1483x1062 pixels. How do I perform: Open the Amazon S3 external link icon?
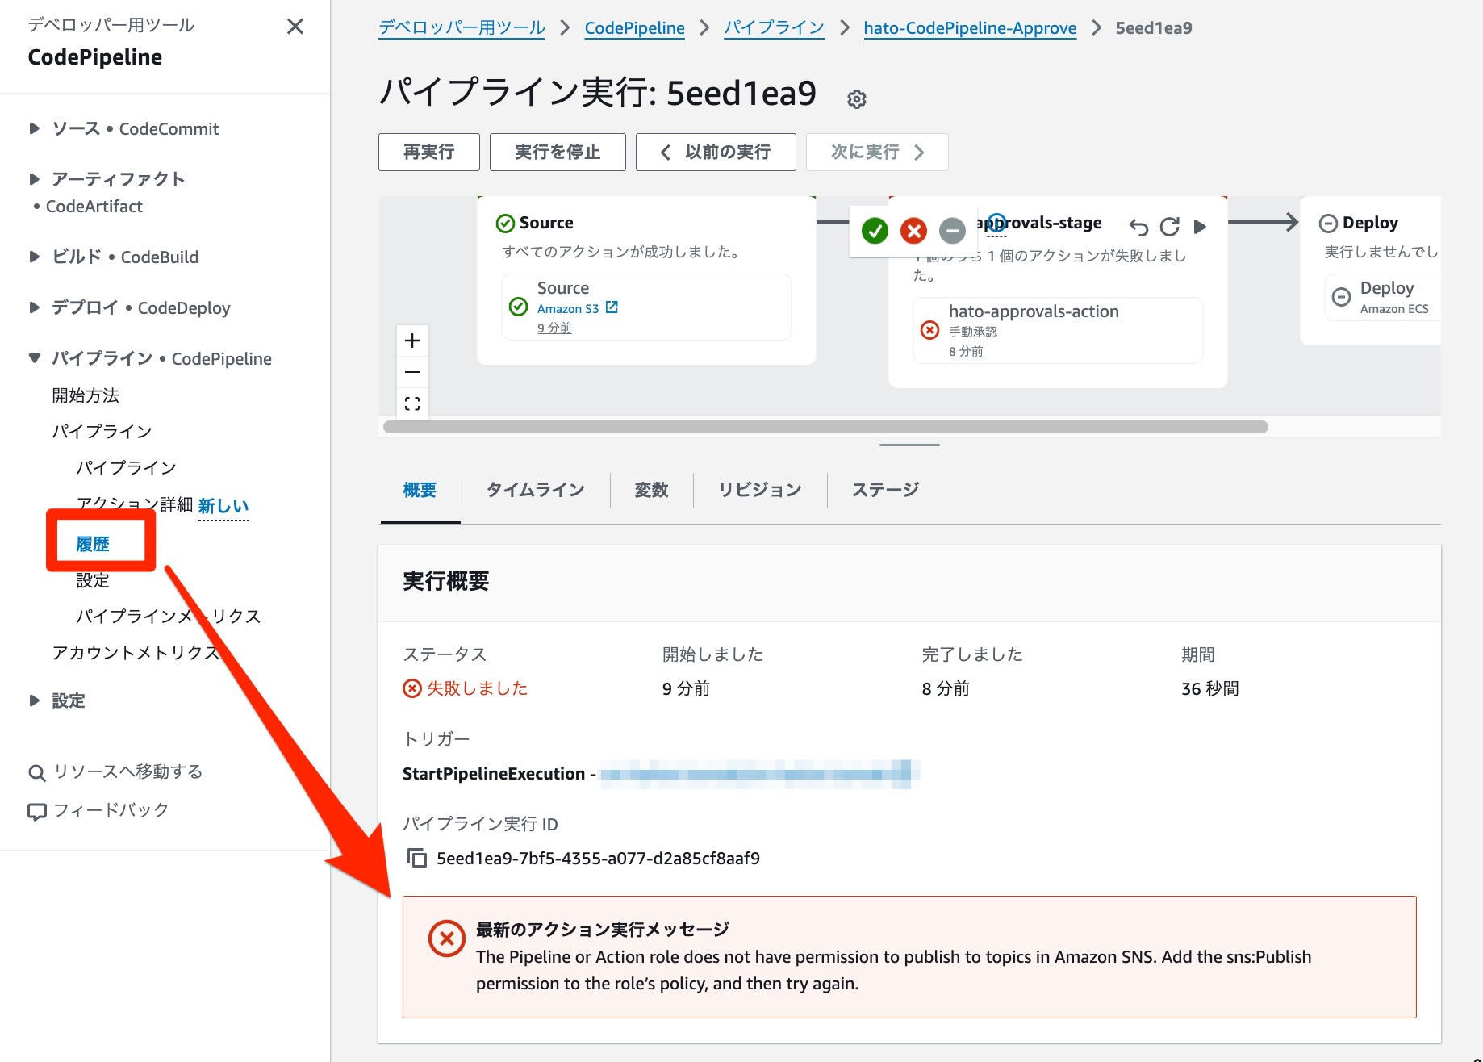(612, 307)
